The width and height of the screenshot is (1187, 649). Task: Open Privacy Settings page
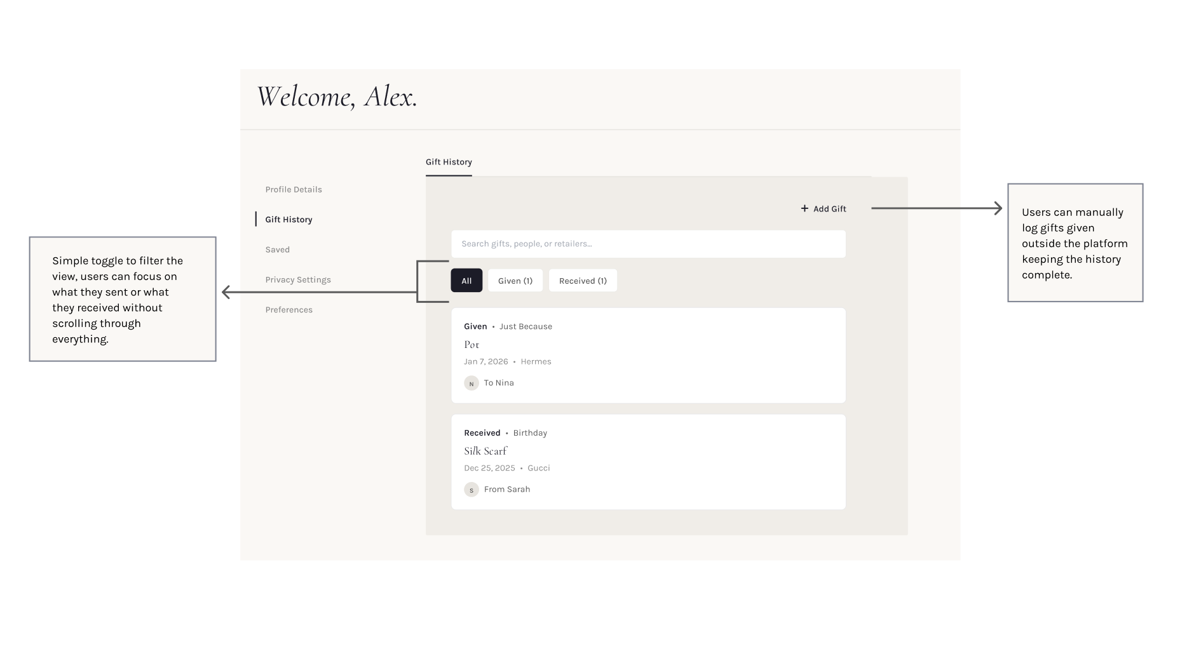point(298,279)
